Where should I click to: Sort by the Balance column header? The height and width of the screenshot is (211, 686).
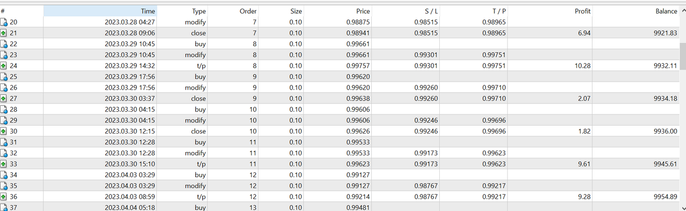click(636, 11)
